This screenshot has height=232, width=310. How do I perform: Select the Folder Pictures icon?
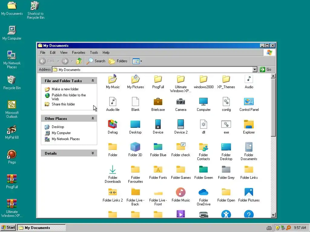(x=249, y=192)
